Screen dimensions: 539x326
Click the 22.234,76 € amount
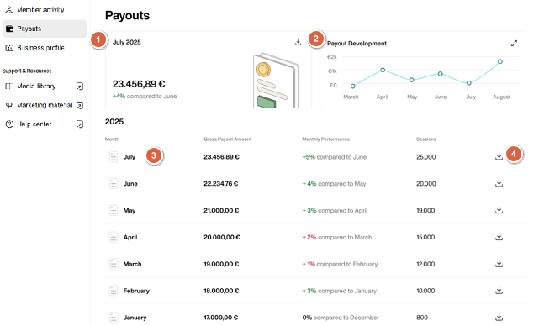(x=220, y=184)
